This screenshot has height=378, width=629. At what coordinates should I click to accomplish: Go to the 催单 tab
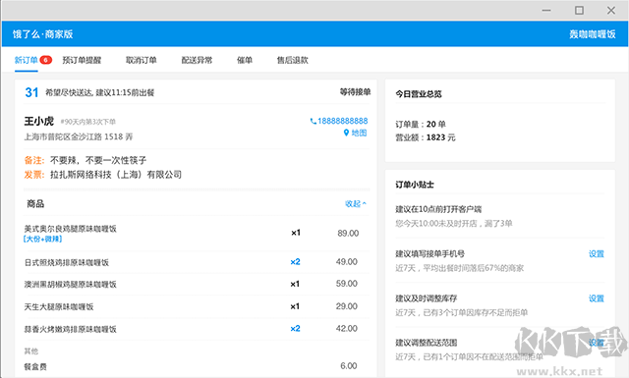click(x=245, y=60)
